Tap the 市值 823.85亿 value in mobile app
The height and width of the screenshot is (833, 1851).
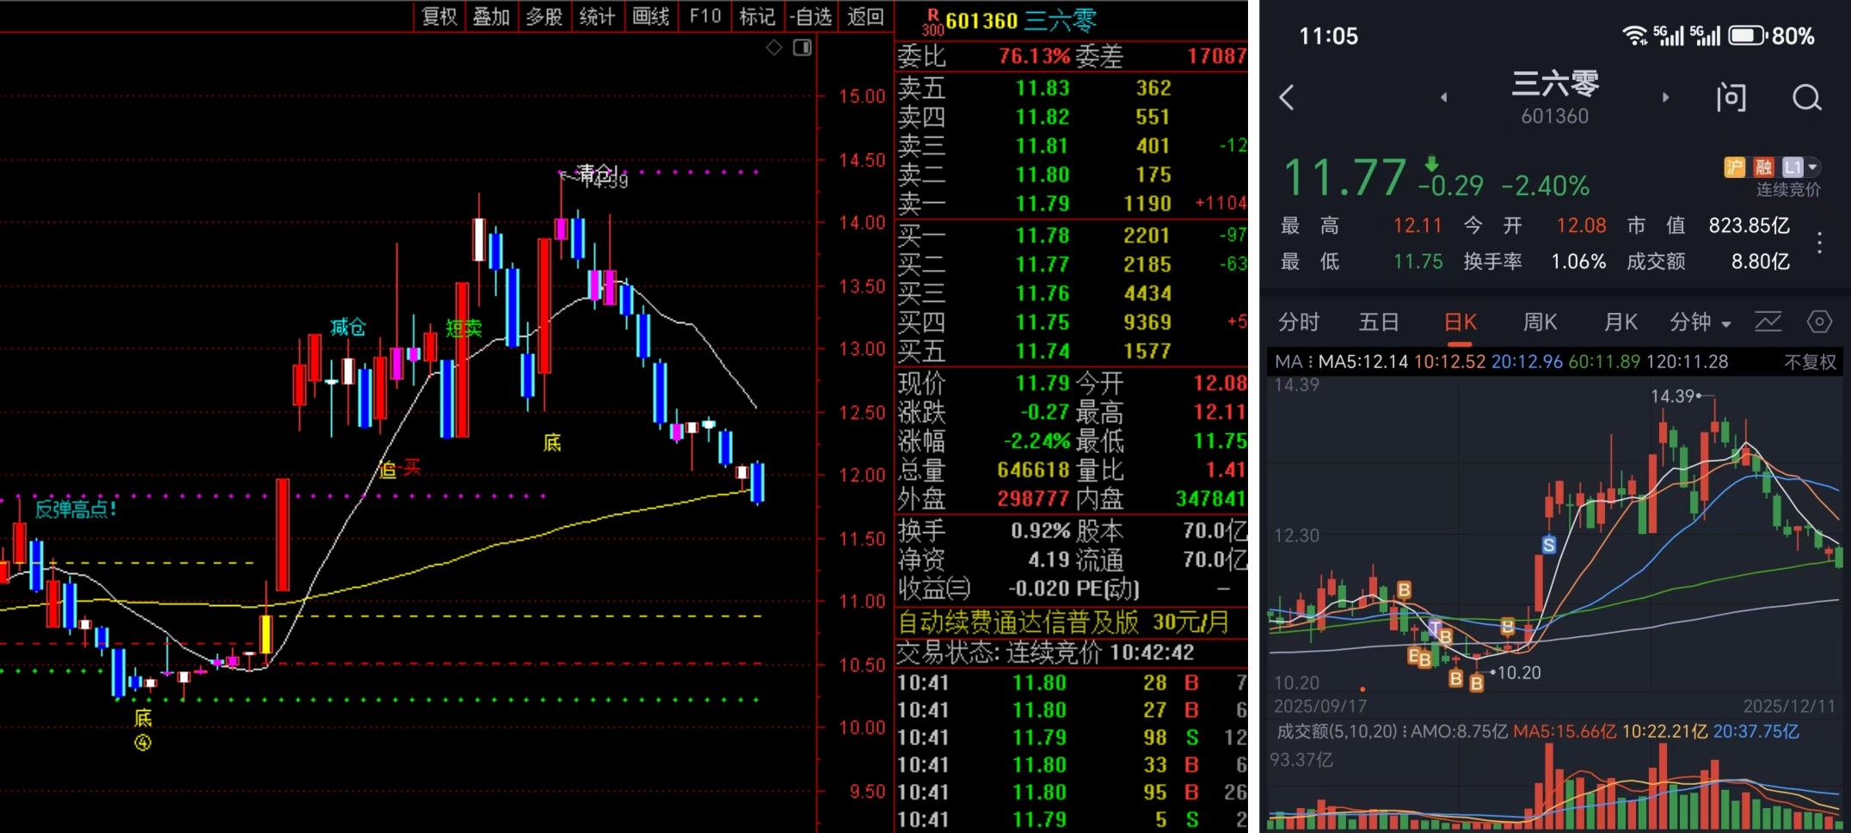pyautogui.click(x=1750, y=226)
